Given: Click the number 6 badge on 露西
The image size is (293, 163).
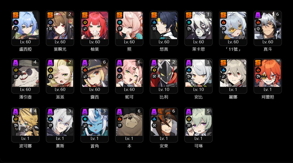Looking at the screenshot, I should point(104,62).
